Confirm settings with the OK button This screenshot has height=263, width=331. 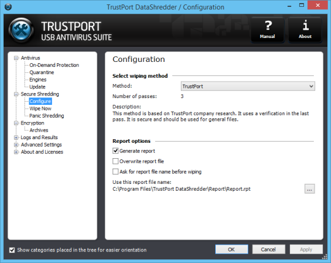[x=232, y=250]
